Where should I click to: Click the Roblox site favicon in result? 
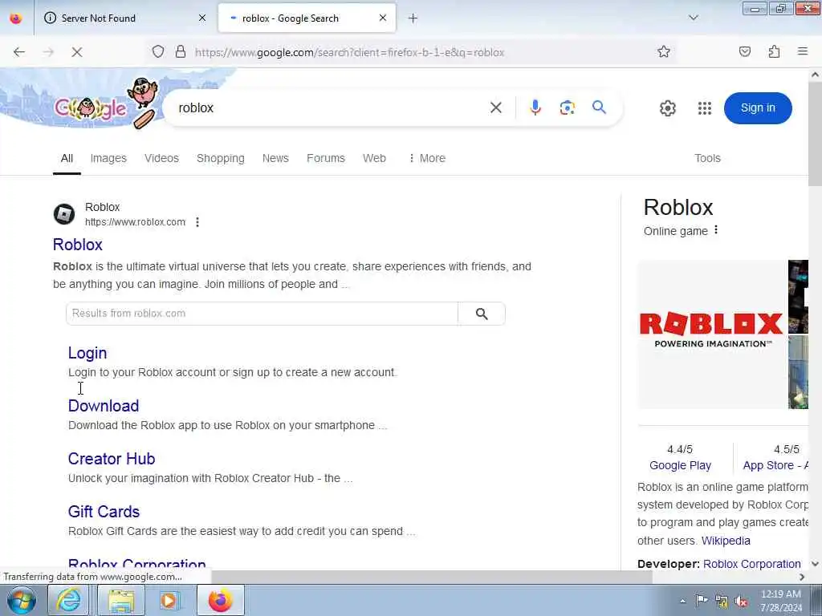64,214
